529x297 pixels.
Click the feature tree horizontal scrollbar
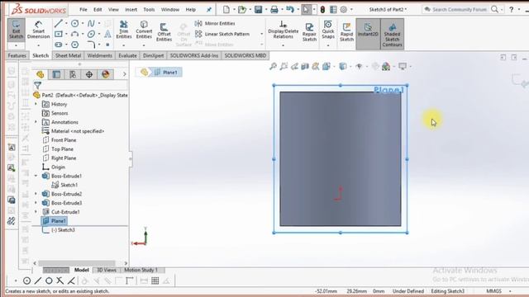[x=77, y=263]
